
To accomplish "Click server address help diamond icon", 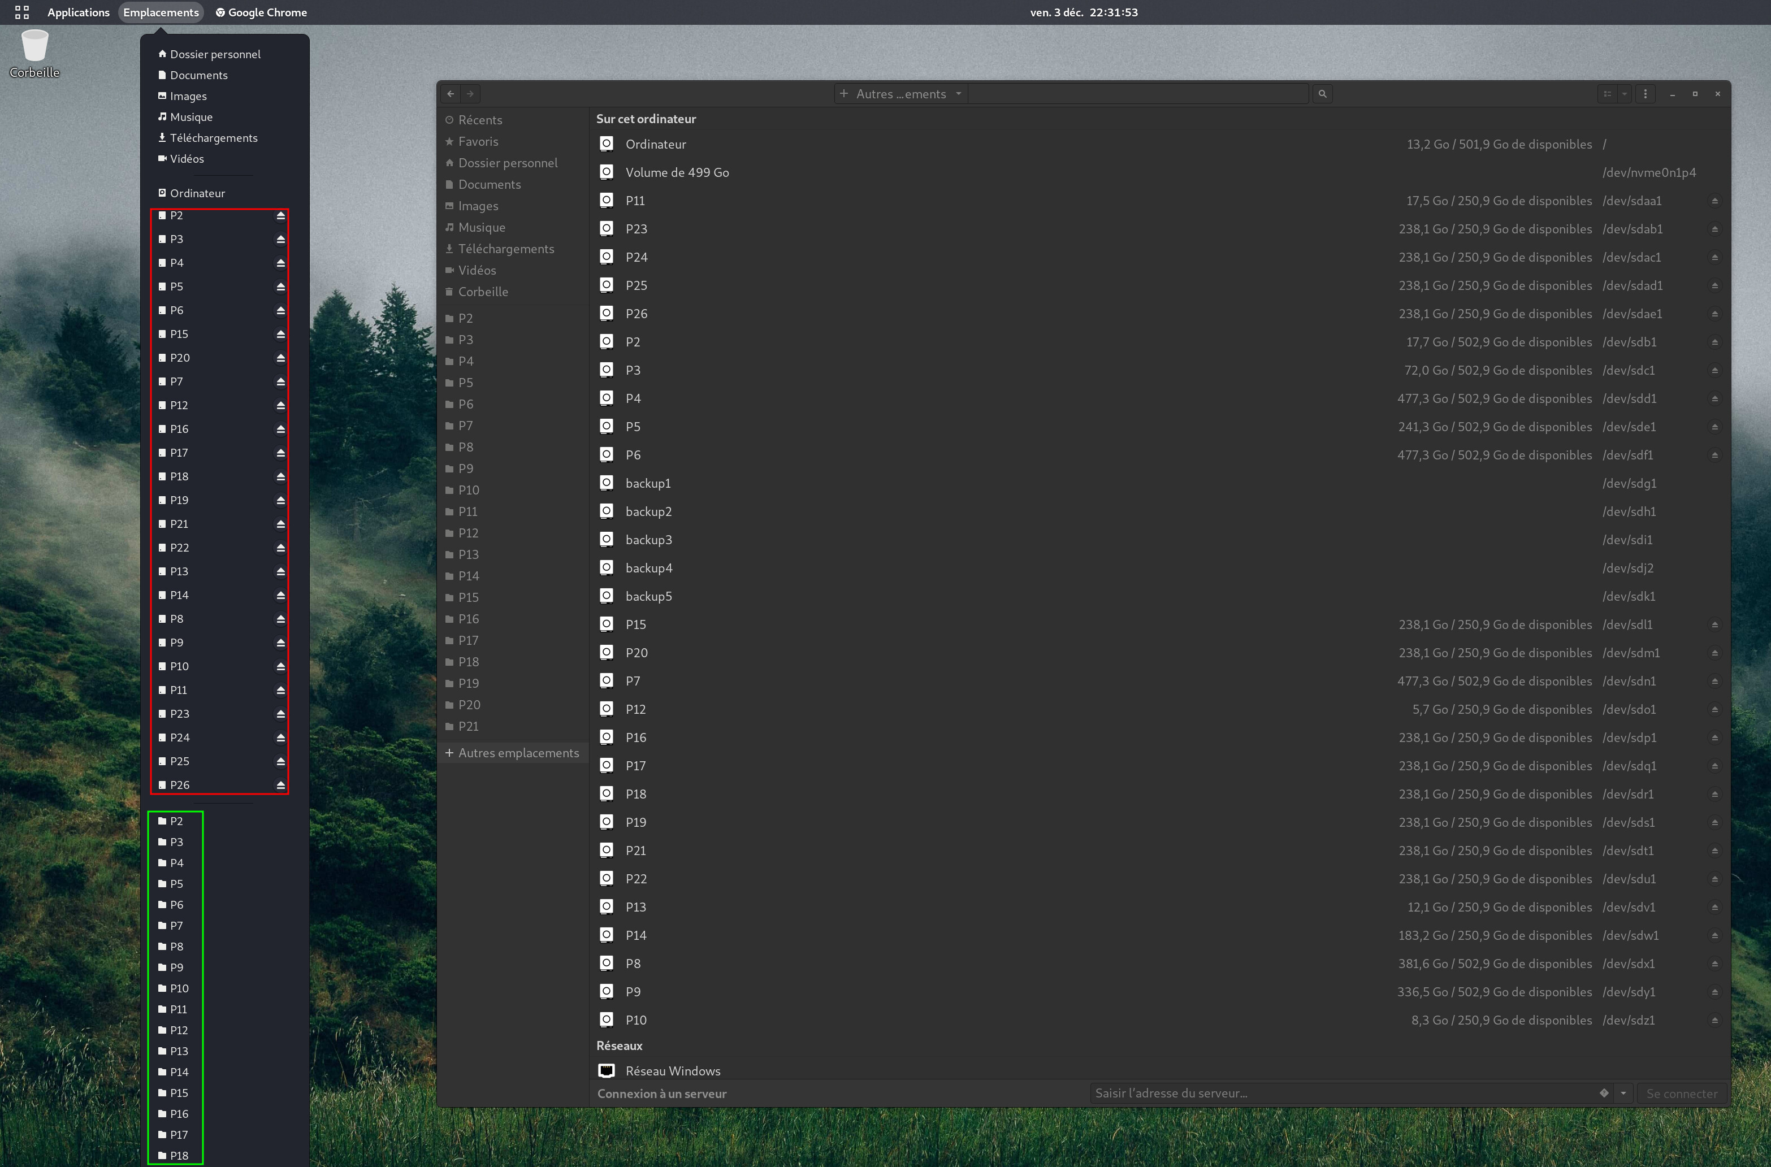I will pos(1604,1094).
